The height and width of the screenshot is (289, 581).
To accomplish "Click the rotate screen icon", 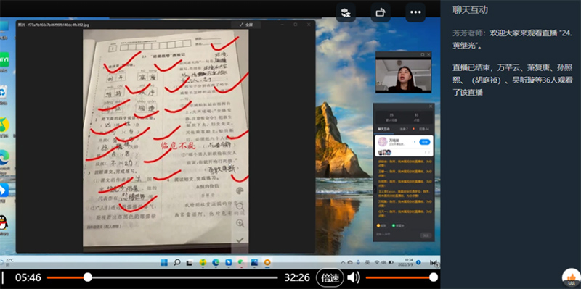I will click(381, 12).
